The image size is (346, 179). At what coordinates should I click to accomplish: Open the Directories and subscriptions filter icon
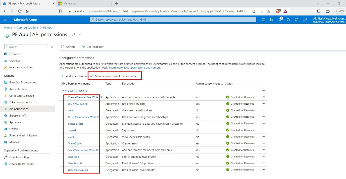[272, 20]
